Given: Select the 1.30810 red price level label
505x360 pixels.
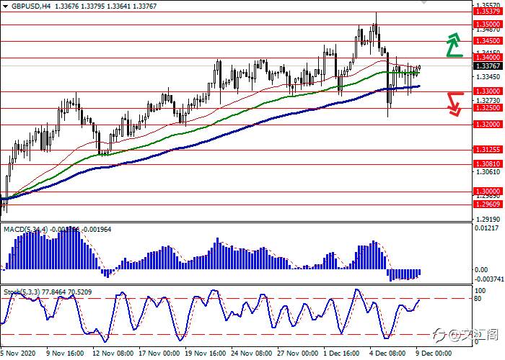Looking at the screenshot, I should [x=488, y=164].
